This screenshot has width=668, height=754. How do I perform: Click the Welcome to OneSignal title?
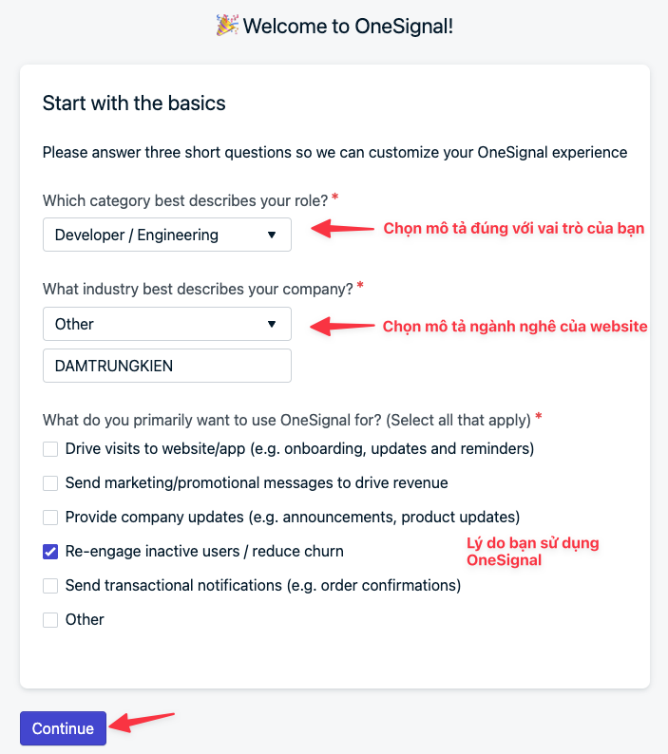coord(348,26)
